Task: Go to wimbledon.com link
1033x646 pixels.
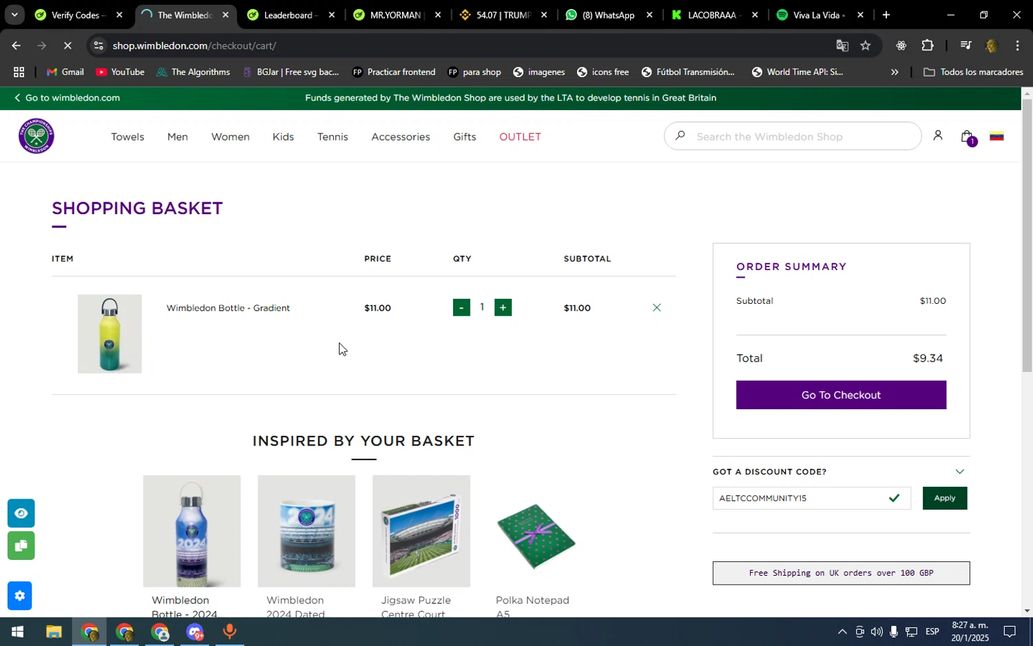Action: point(67,98)
